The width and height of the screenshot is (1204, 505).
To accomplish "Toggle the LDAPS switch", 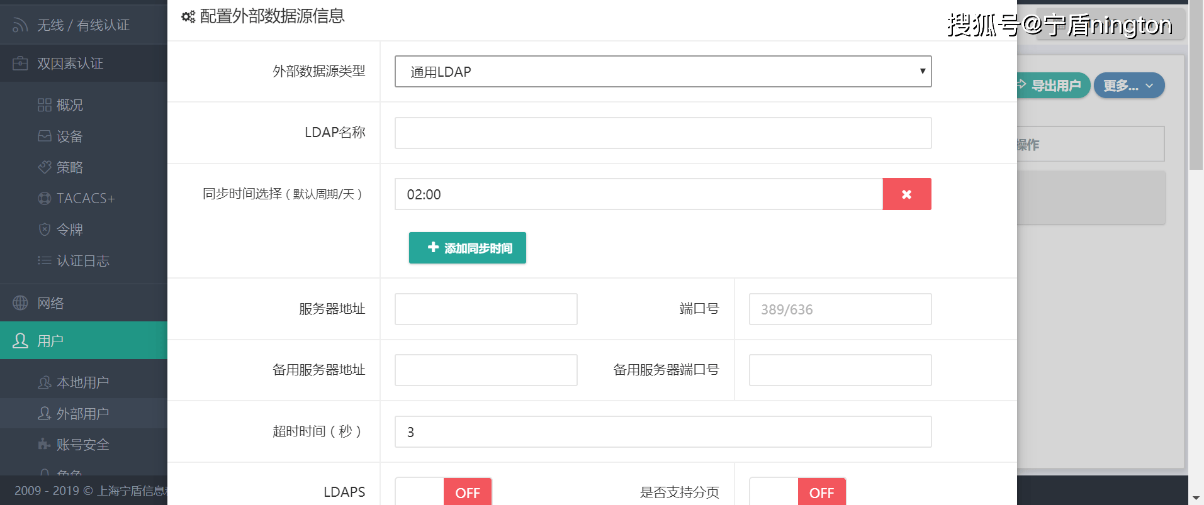I will tap(444, 492).
